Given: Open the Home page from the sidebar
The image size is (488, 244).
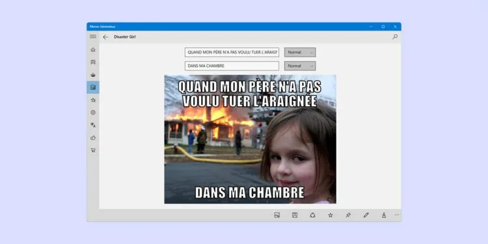Looking at the screenshot, I should click(93, 50).
